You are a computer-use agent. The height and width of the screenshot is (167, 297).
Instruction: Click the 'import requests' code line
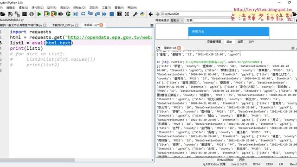tap(31, 32)
